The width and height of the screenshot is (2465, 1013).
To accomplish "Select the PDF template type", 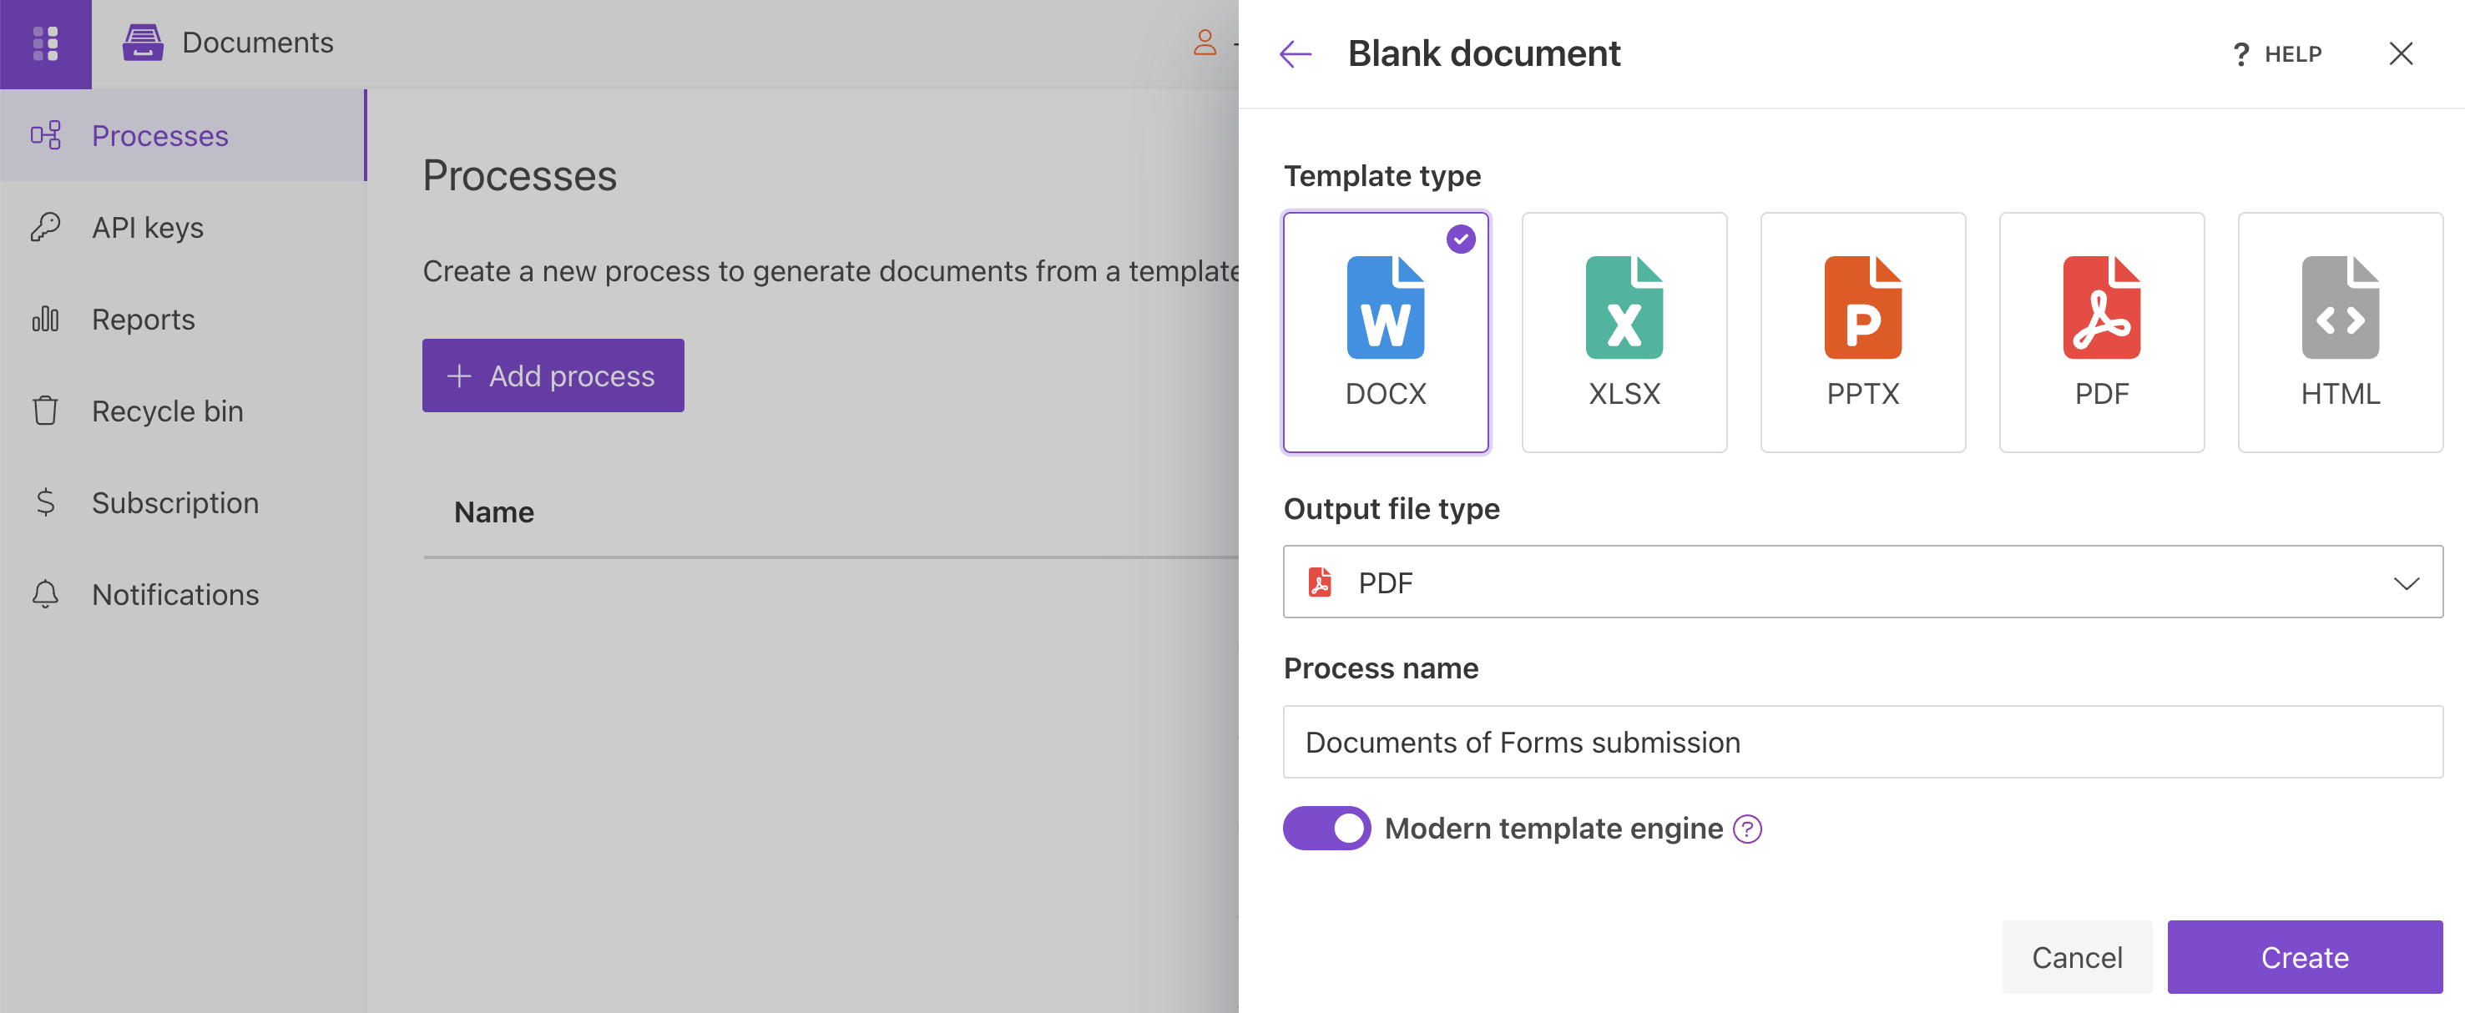I will click(x=2101, y=332).
